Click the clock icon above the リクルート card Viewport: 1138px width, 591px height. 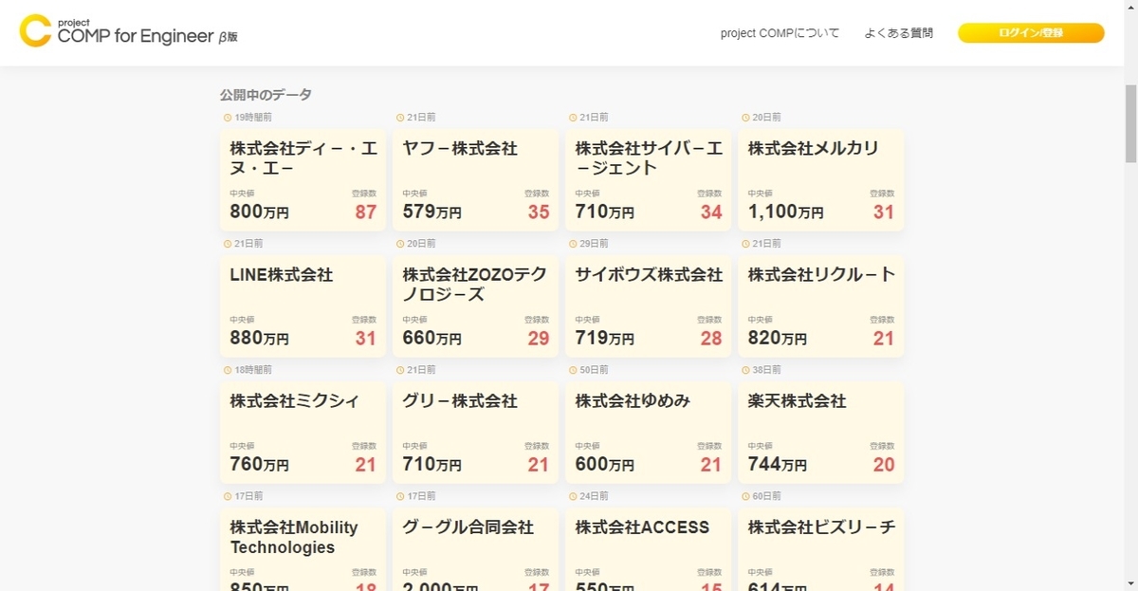tap(745, 244)
